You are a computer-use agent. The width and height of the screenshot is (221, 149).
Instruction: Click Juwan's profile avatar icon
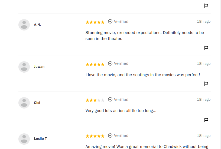pyautogui.click(x=24, y=67)
